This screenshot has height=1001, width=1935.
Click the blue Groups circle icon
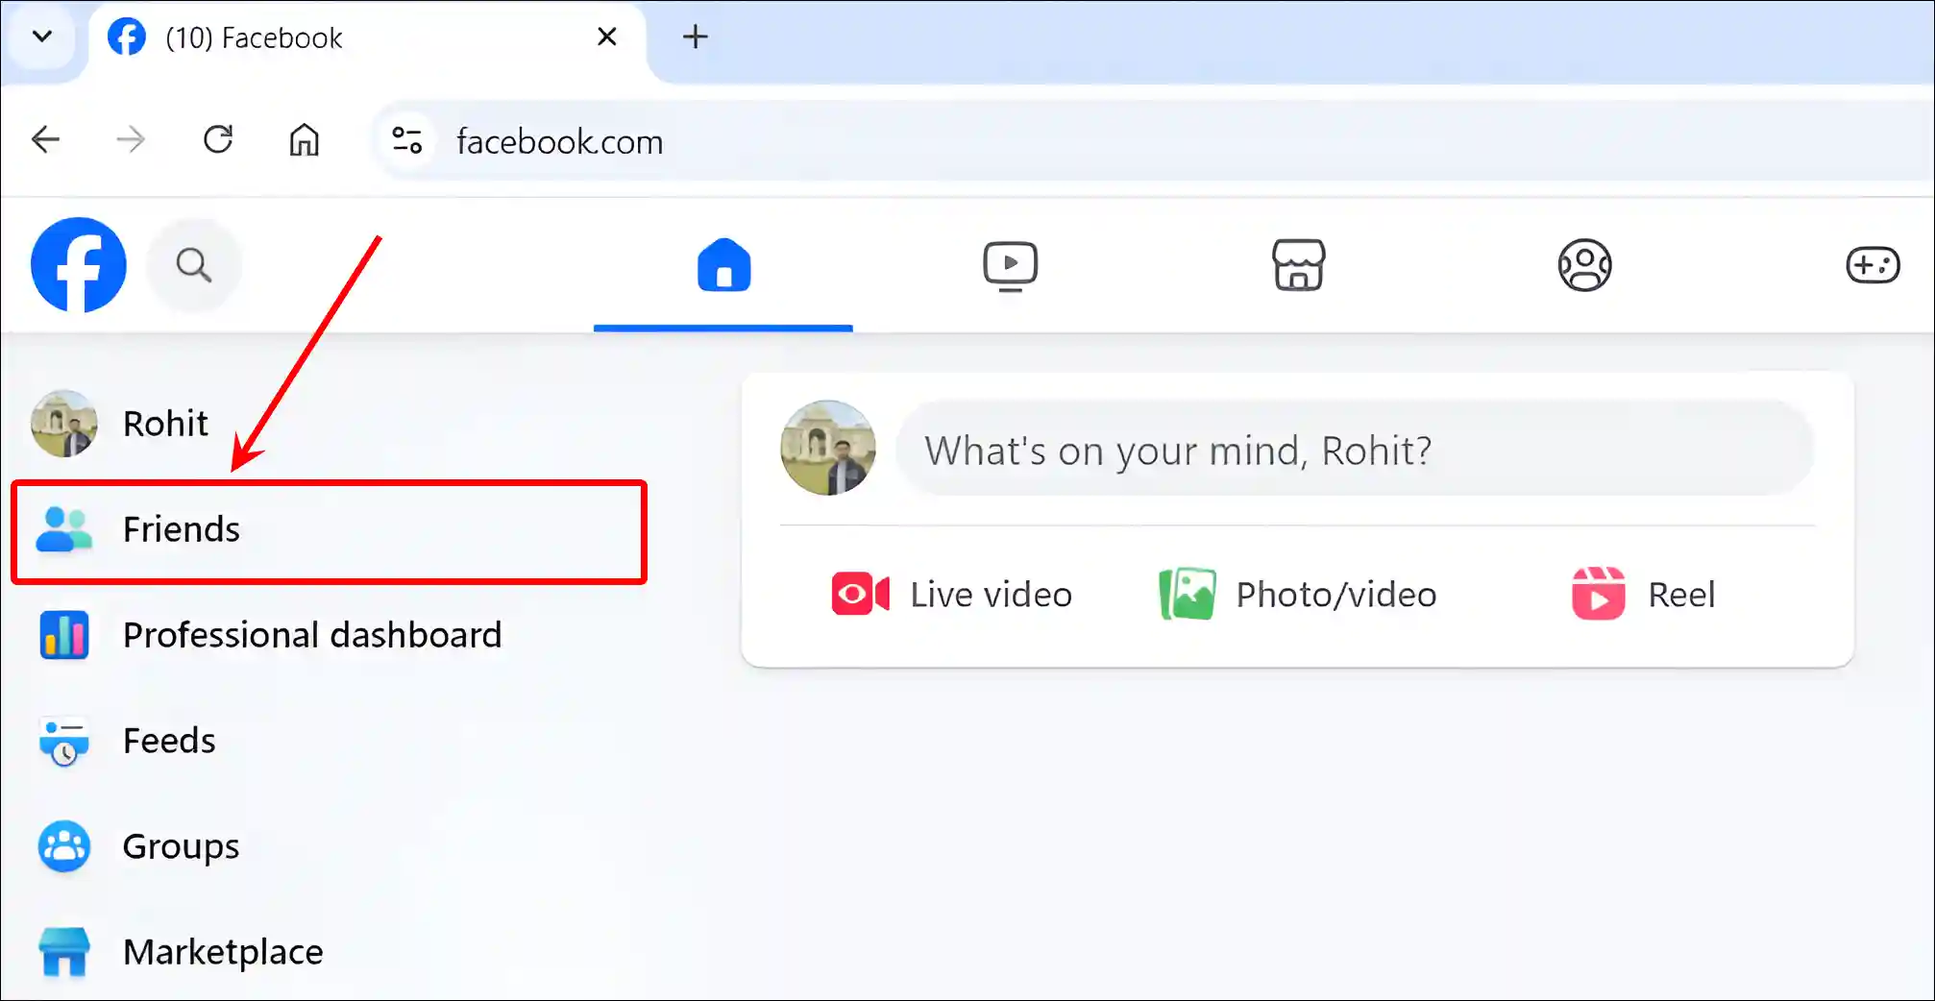coord(64,846)
